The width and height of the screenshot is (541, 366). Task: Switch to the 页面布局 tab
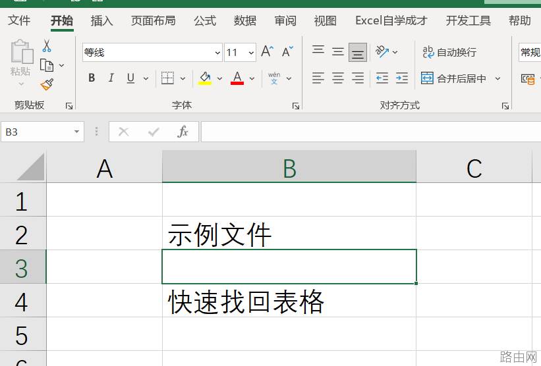tap(153, 20)
